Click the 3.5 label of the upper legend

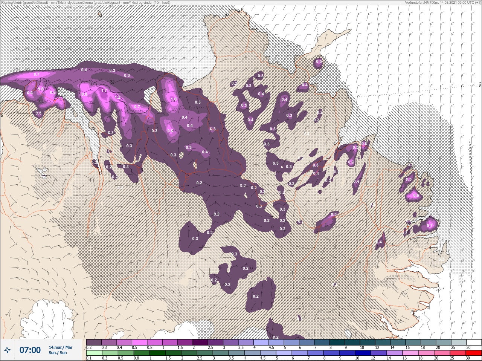(241, 347)
